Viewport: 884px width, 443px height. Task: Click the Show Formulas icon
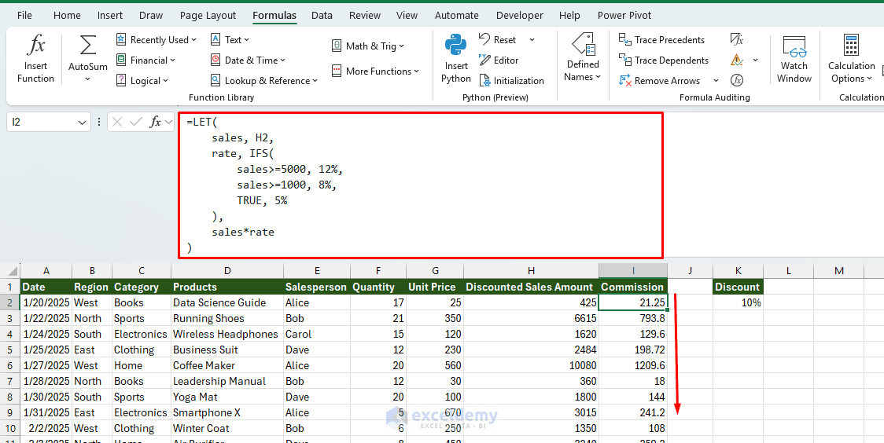[x=736, y=39]
